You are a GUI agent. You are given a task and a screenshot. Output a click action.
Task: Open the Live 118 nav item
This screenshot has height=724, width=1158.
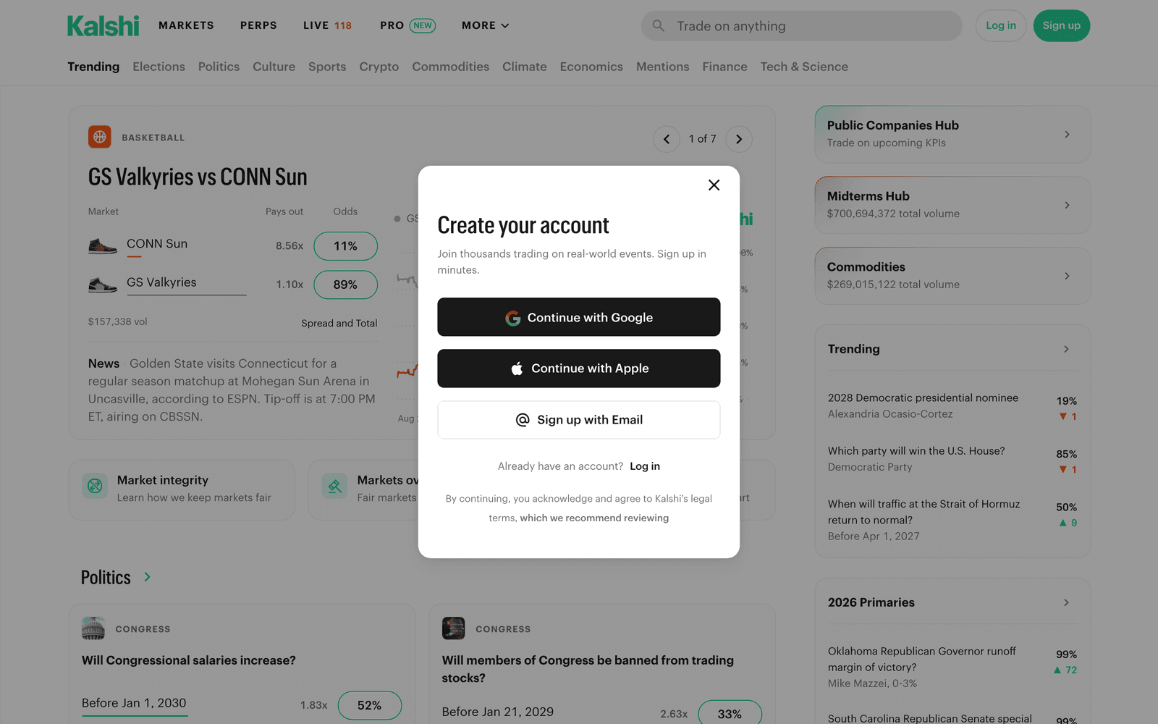pyautogui.click(x=327, y=25)
